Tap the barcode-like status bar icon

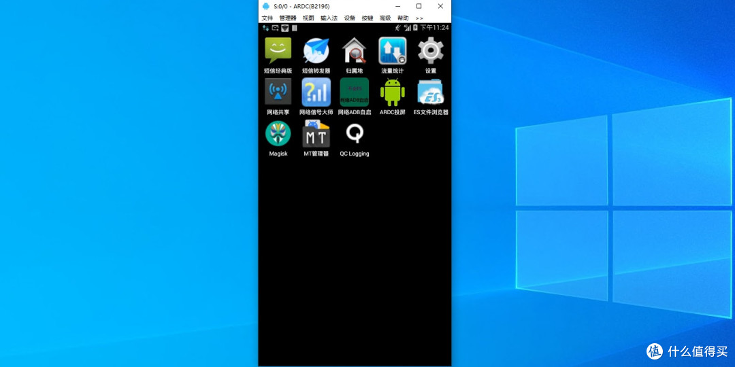click(295, 28)
